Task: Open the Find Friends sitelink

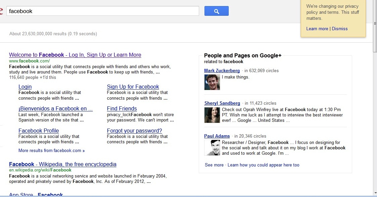Action: pos(122,109)
